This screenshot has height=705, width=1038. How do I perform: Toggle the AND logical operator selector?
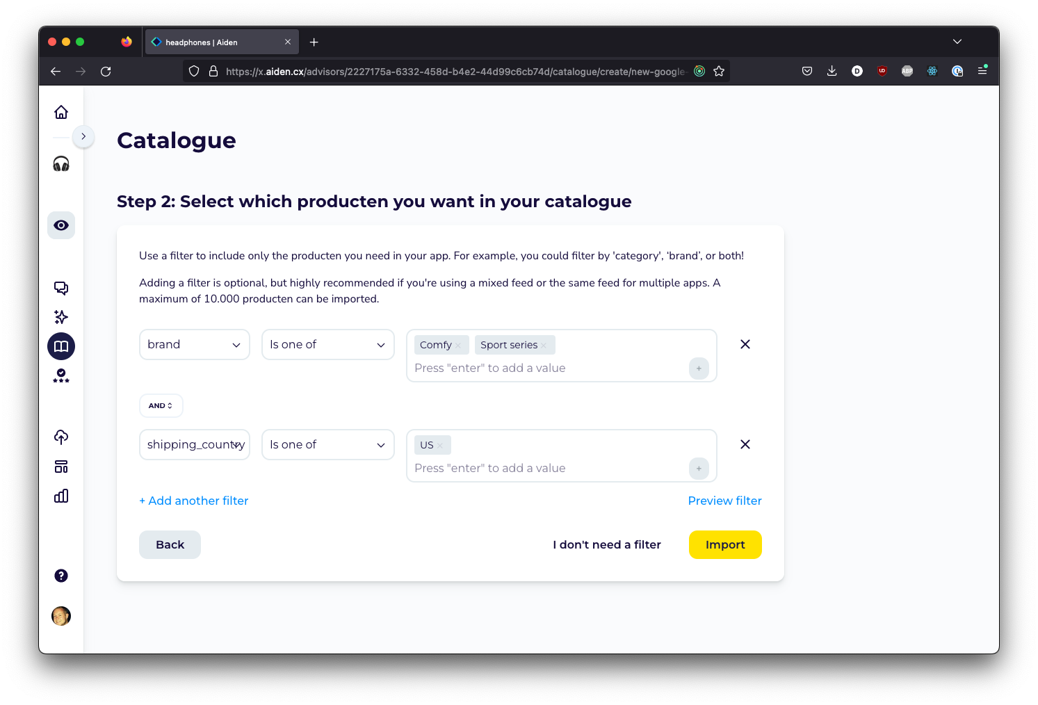pyautogui.click(x=161, y=406)
